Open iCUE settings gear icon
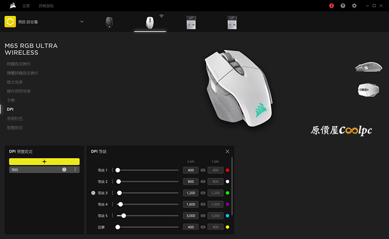The height and width of the screenshot is (239, 389). [x=354, y=6]
